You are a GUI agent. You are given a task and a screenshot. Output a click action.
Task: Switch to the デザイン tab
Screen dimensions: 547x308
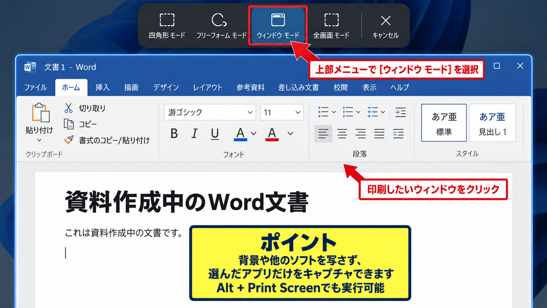pos(166,87)
